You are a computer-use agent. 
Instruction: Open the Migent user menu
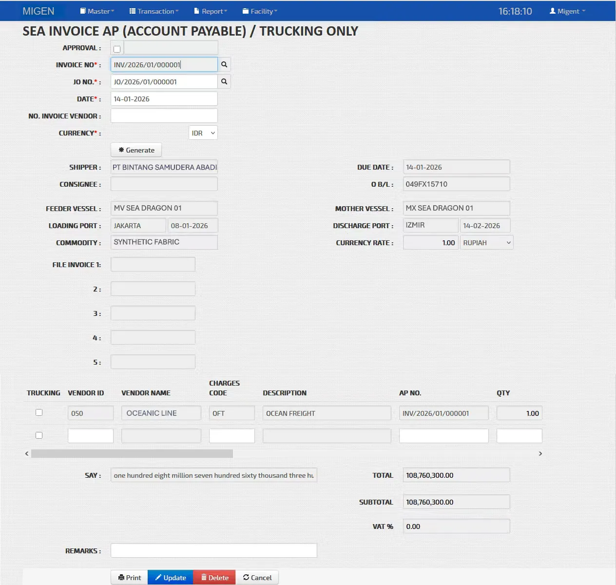click(568, 11)
